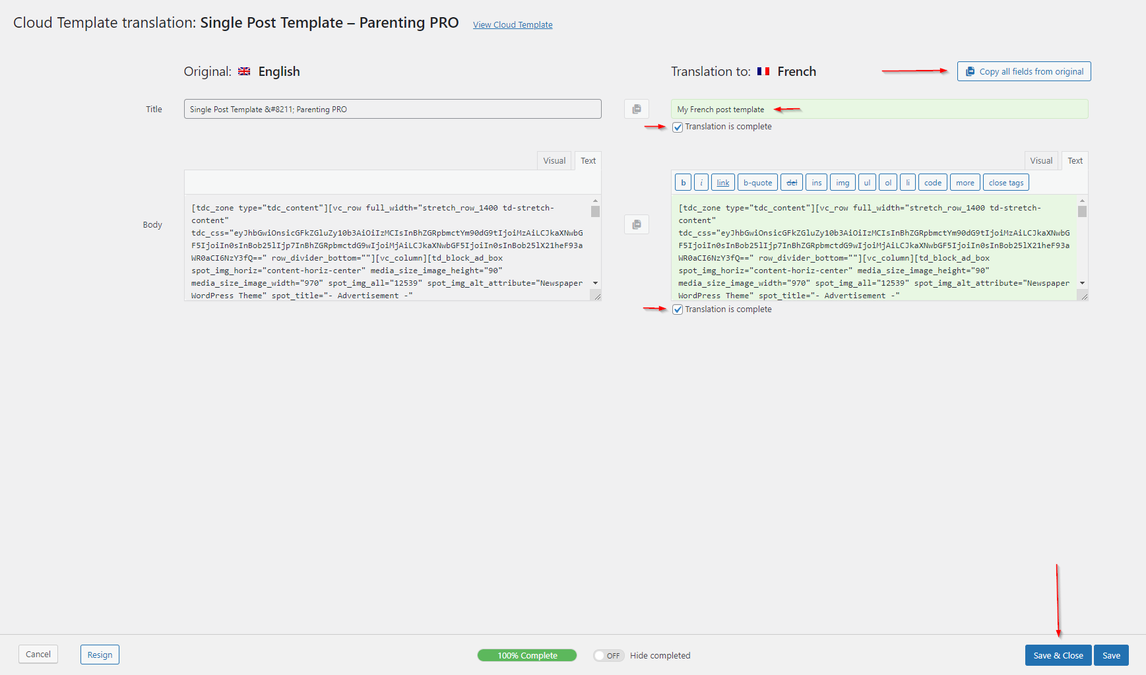Click Copy all fields from original

tap(1024, 71)
